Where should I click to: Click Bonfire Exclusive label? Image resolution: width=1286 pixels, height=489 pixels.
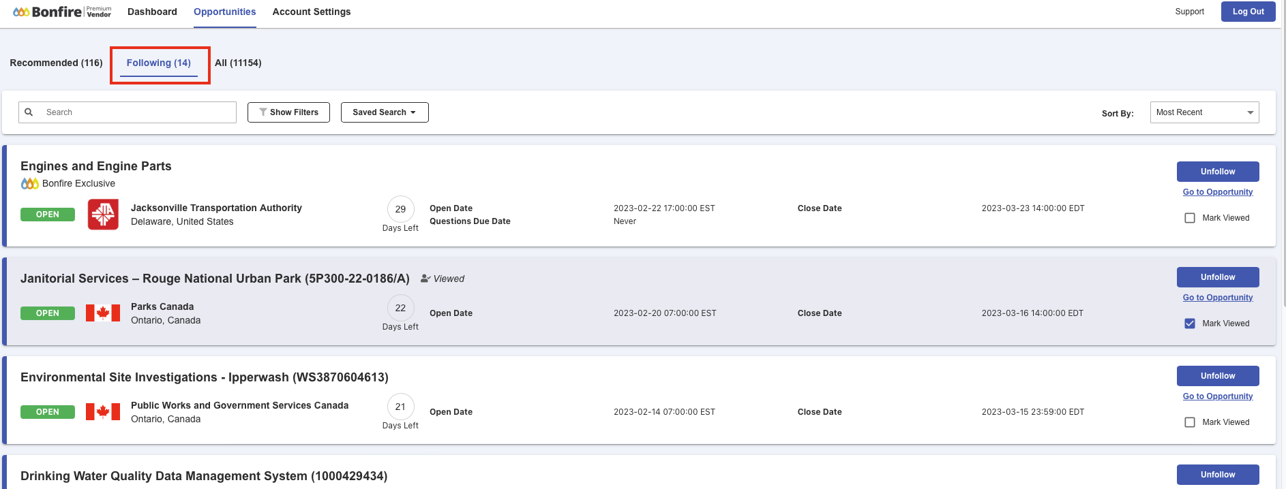pyautogui.click(x=78, y=183)
